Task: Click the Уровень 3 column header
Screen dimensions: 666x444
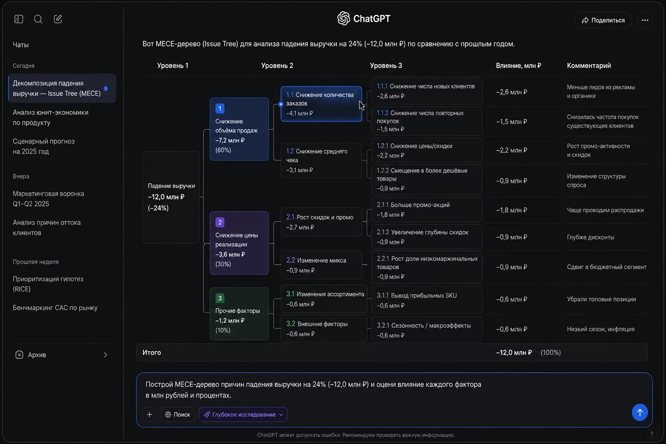Action: coord(386,65)
